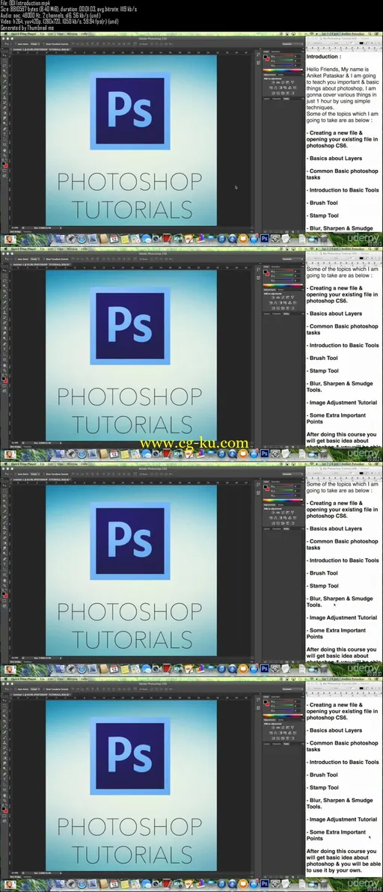Viewport: 383px width, 892px height.
Task: Click the Ps logo artwork in the second frame's canvas
Action: tap(130, 326)
